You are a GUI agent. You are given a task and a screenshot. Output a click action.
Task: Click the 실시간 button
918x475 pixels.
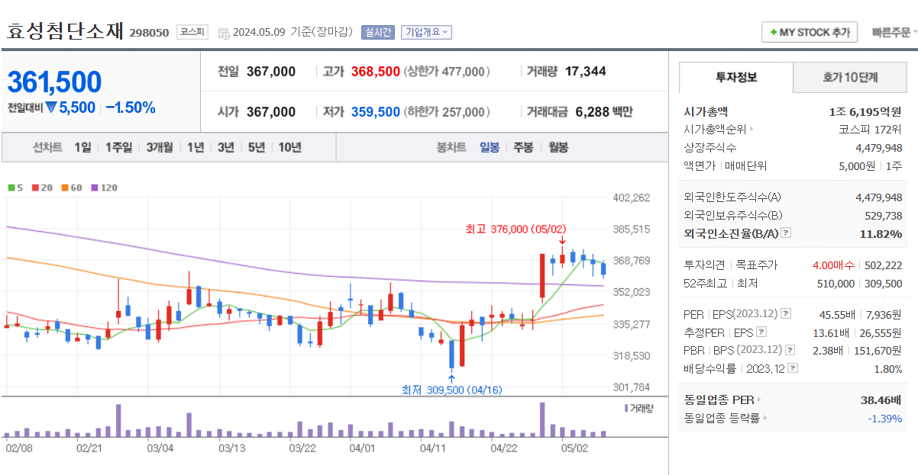click(379, 32)
